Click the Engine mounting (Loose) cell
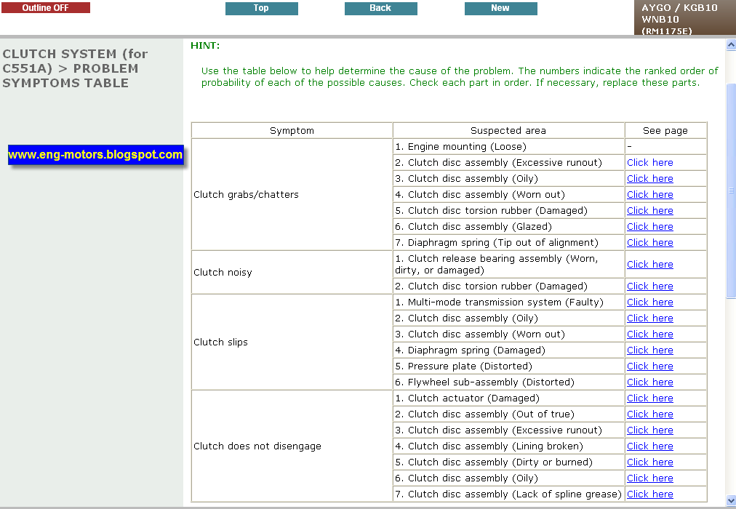The image size is (736, 509). 508,146
